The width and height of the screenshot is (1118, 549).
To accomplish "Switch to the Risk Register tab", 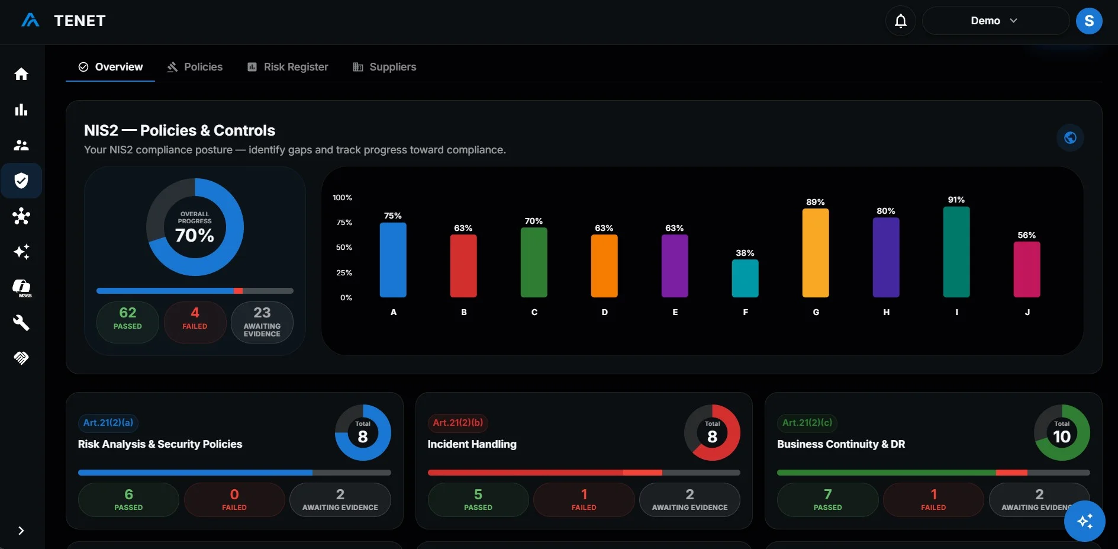I will coord(288,67).
